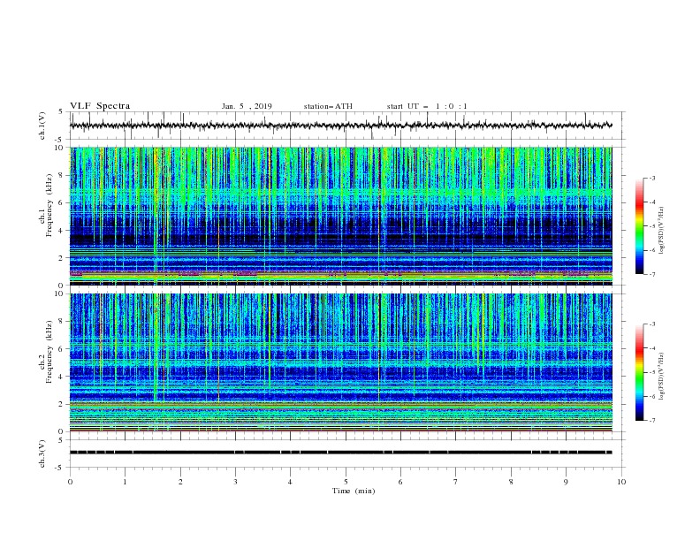Viewport: 700px width, 541px height.
Task: Click the "station=ATH" header text
Action: coord(328,106)
